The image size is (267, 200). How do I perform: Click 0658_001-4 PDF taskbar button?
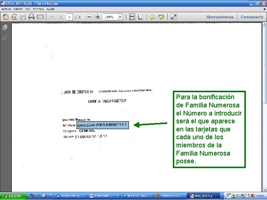(x=203, y=196)
